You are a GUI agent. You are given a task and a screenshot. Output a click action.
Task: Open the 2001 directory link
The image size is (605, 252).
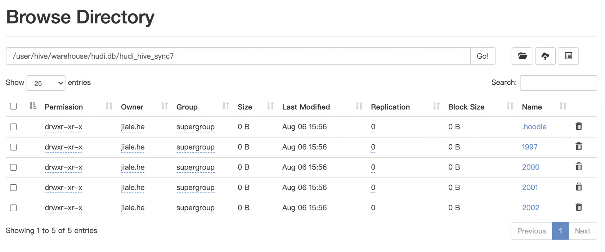point(530,187)
